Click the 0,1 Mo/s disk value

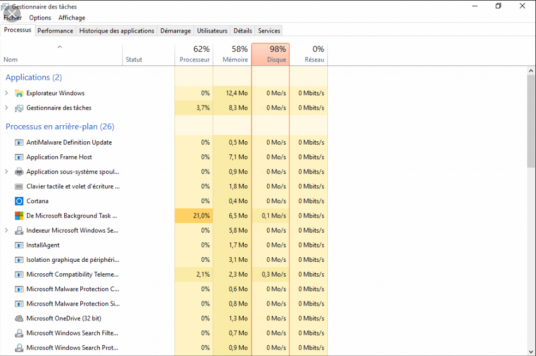[274, 216]
